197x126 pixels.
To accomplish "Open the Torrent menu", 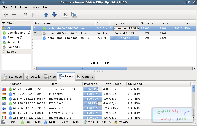I will coord(25,7).
